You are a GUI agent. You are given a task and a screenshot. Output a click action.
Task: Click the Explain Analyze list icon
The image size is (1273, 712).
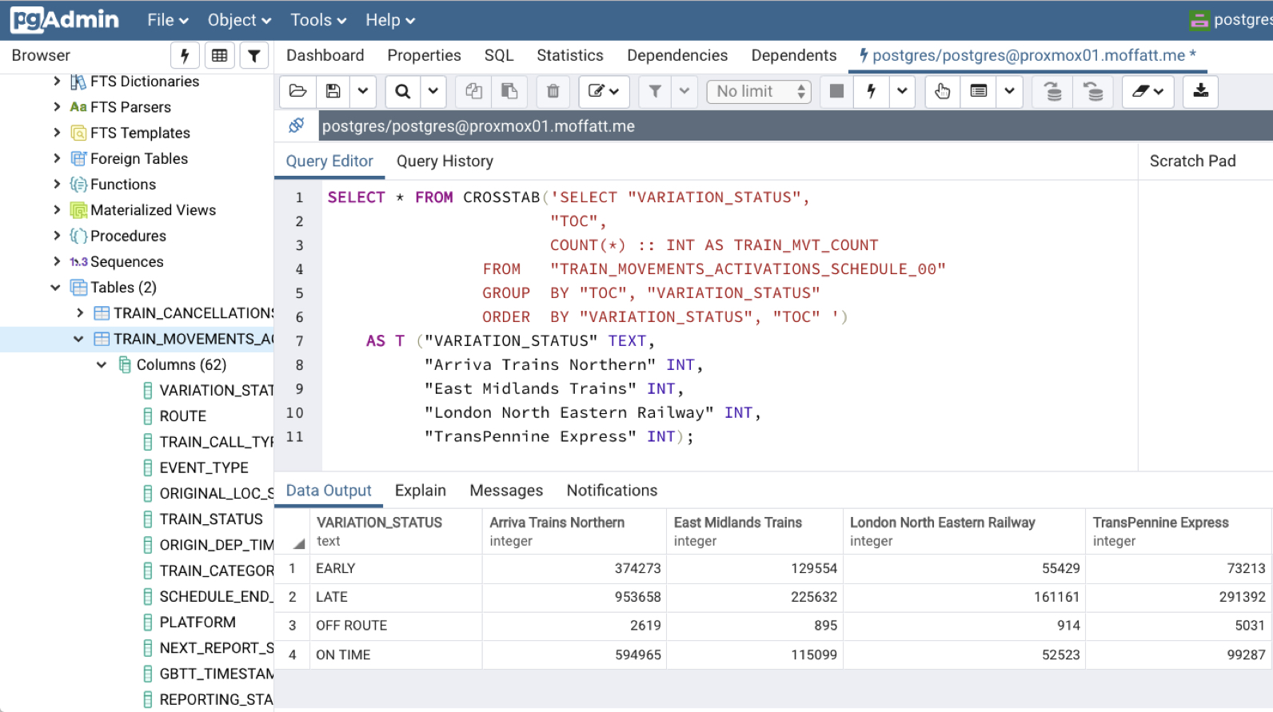pyautogui.click(x=979, y=91)
